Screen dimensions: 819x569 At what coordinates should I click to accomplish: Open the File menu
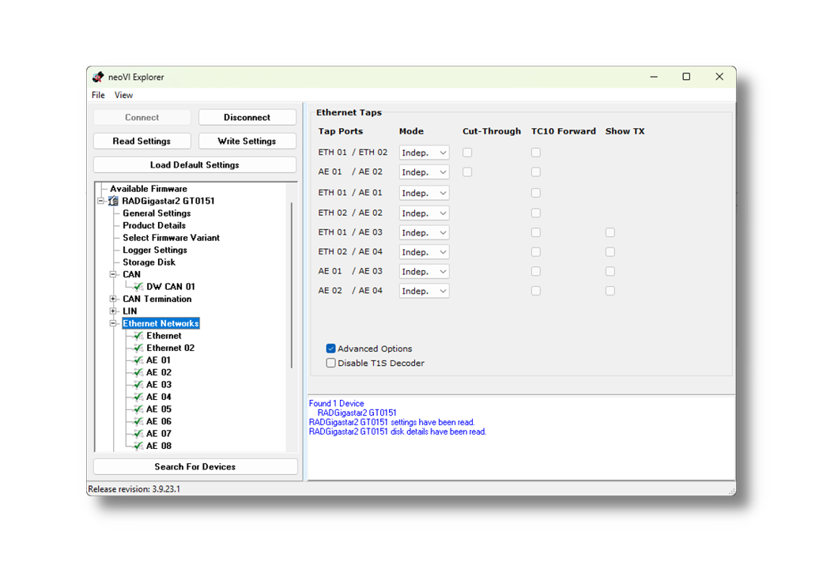click(98, 95)
